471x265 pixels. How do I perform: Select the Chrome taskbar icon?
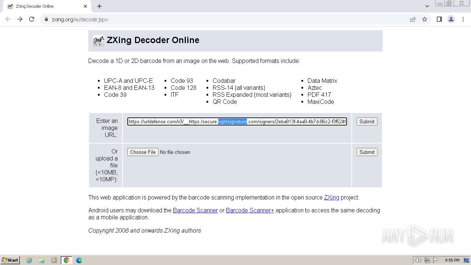(x=67, y=260)
